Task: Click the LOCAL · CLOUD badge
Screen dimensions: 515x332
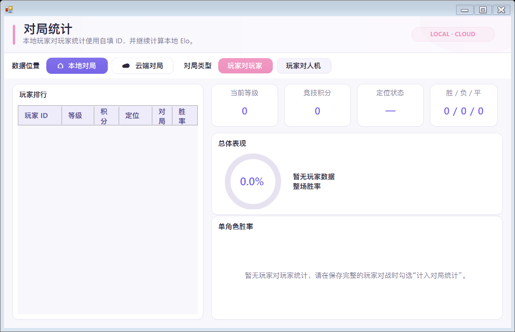Action: pyautogui.click(x=453, y=34)
